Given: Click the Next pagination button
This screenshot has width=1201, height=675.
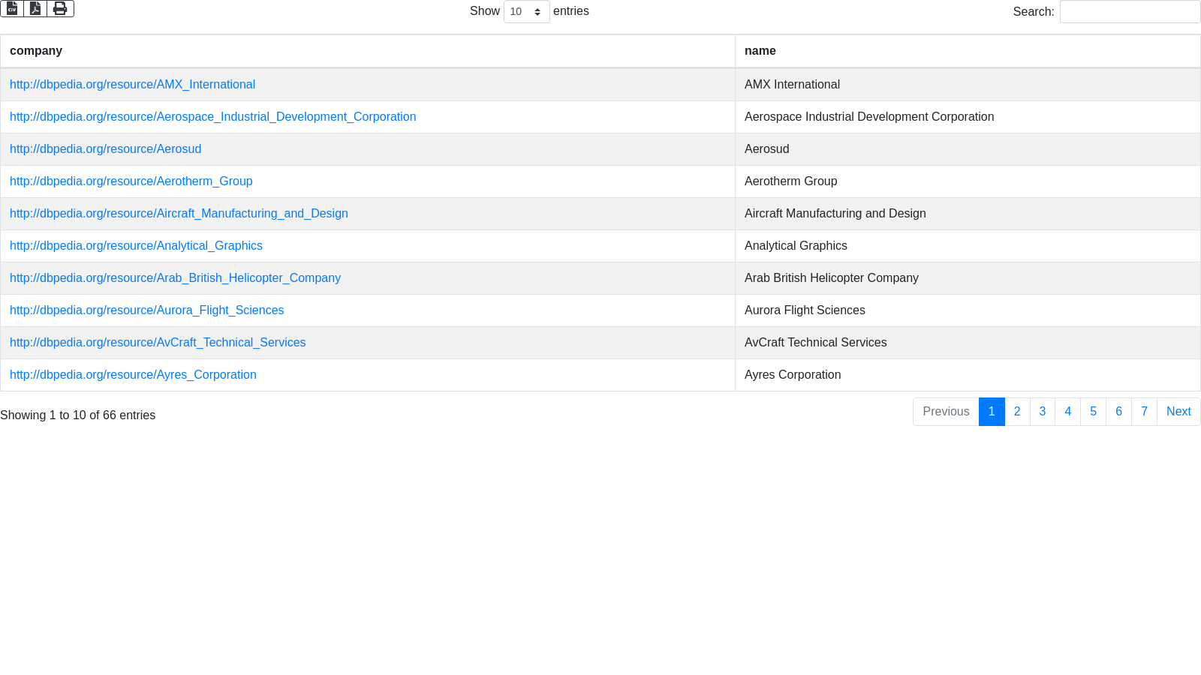Looking at the screenshot, I should tap(1178, 412).
